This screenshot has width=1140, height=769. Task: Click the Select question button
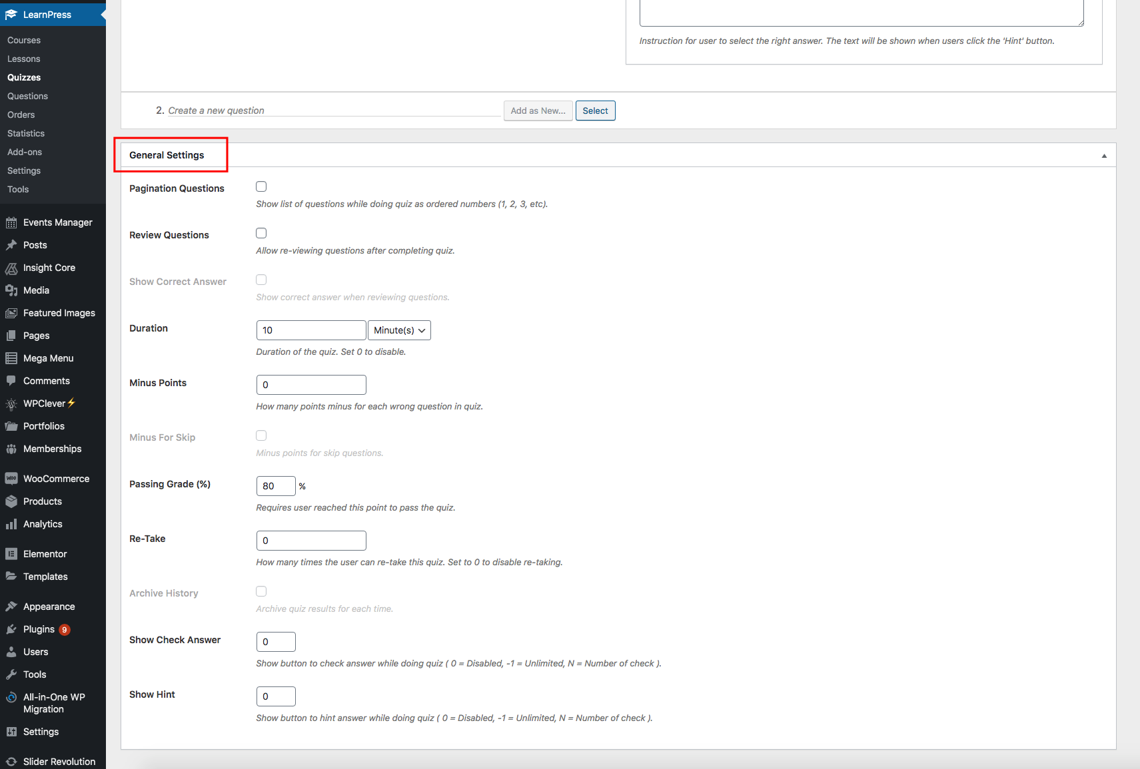(x=595, y=111)
